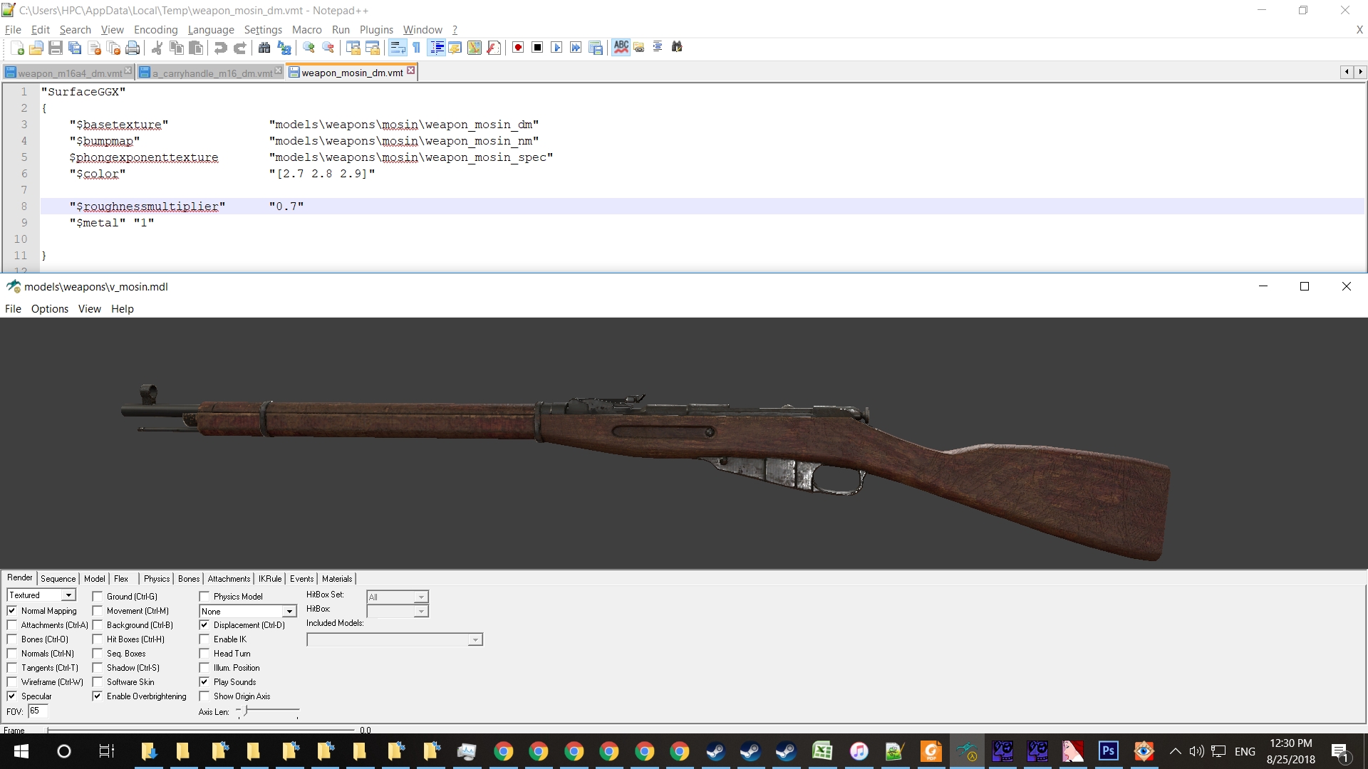Click the Undo arrow icon
Screen dimensions: 1368x769
coord(220,48)
